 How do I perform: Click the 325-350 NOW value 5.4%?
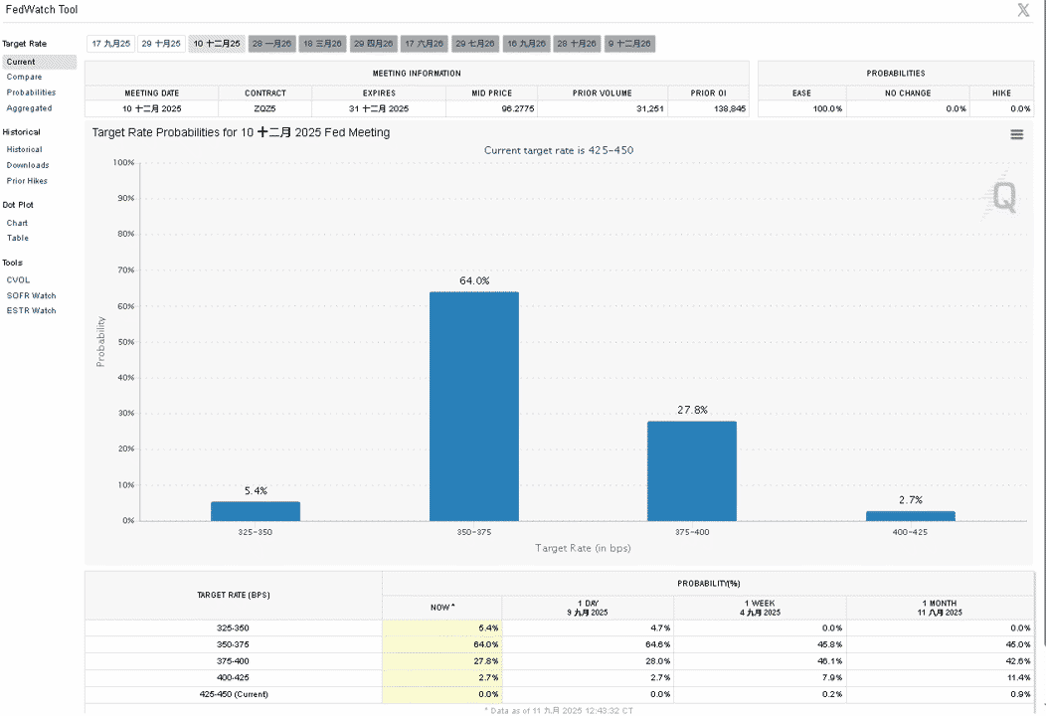488,627
